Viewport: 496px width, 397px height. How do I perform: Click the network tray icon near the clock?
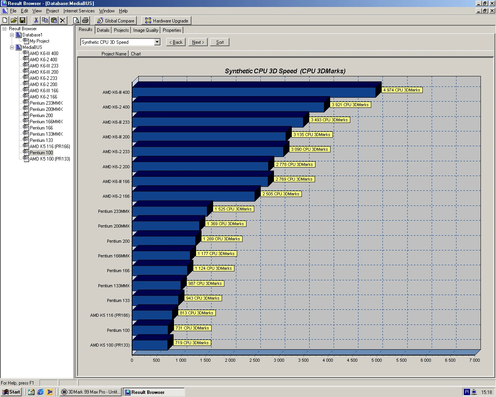474,392
